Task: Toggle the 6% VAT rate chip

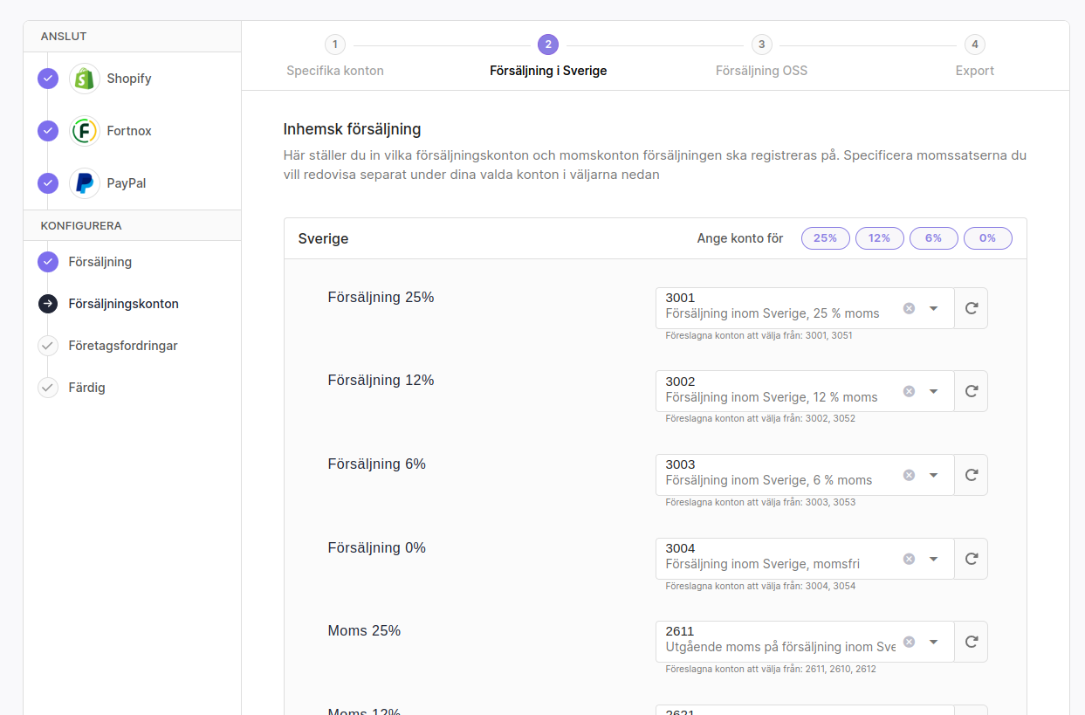Action: tap(933, 238)
